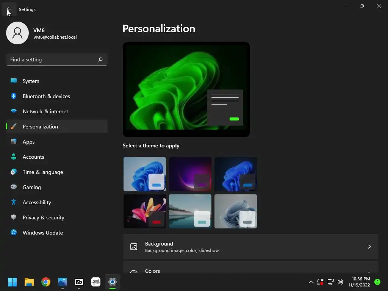Click the Privacy shield icon
This screenshot has width=388, height=291.
pos(14,217)
